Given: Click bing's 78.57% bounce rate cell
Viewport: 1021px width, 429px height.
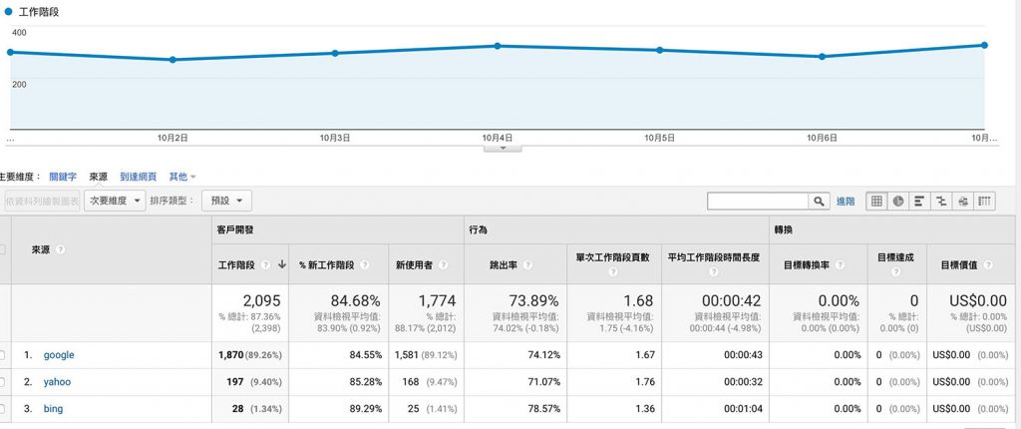Looking at the screenshot, I should pos(514,409).
